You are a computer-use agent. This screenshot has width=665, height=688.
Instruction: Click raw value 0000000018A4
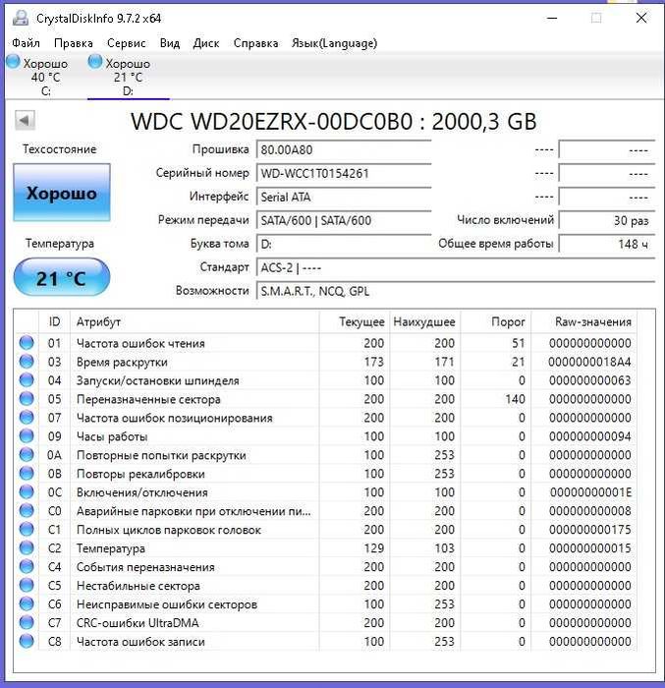pyautogui.click(x=589, y=362)
